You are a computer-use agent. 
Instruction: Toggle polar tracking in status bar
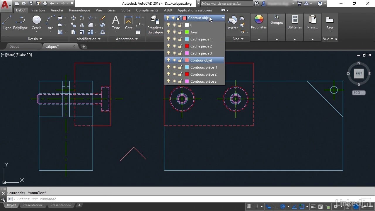tap(283, 206)
